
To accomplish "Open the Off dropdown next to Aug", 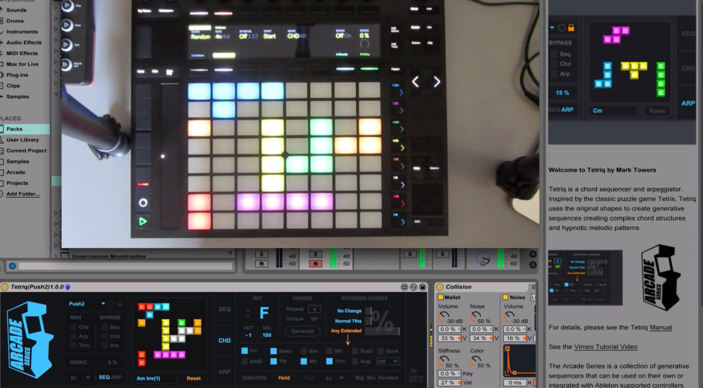I will tap(388, 362).
